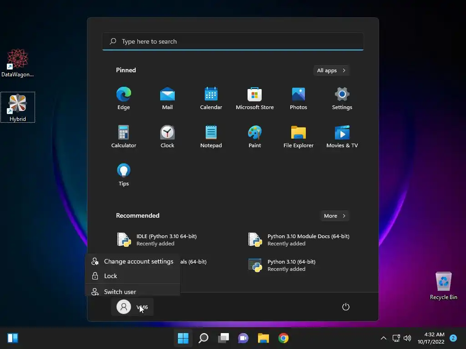Open Settings from the pinned apps
The height and width of the screenshot is (349, 466).
pos(342,99)
